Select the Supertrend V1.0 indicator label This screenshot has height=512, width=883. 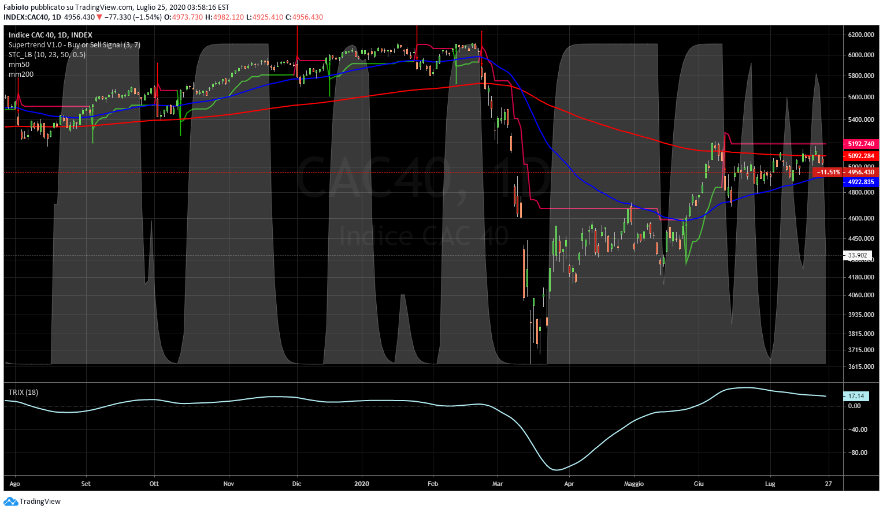75,45
